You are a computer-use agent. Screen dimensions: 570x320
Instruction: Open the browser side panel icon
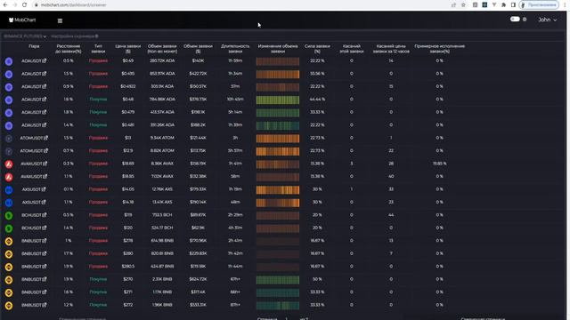point(513,5)
